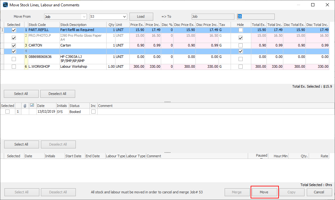Viewport: 335px width, 200px height.
Task: Tick Selected checkbox for L.WORKSHOP row
Action: coord(14,67)
